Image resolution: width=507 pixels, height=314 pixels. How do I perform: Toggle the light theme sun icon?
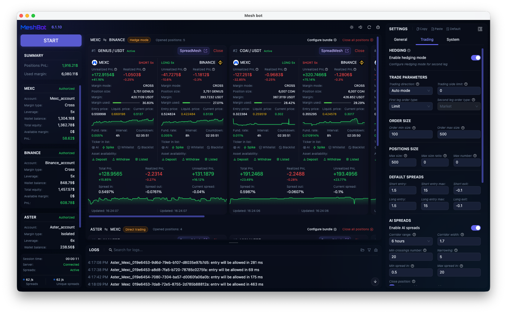point(352,27)
